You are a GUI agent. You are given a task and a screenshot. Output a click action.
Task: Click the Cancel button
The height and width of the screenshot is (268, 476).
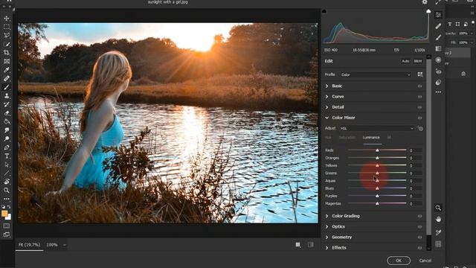point(425,261)
